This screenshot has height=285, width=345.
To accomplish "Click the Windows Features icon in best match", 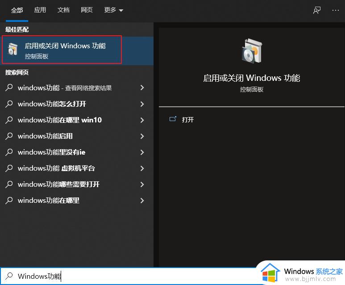I will pos(12,49).
